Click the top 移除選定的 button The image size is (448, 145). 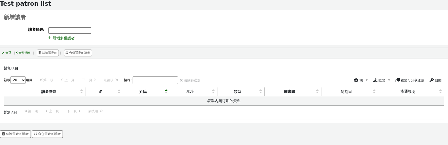tap(48, 53)
